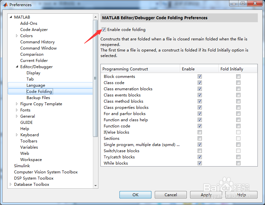The height and width of the screenshot is (205, 265).
Task: Collapse the MATLAB tree node
Action: (11, 17)
